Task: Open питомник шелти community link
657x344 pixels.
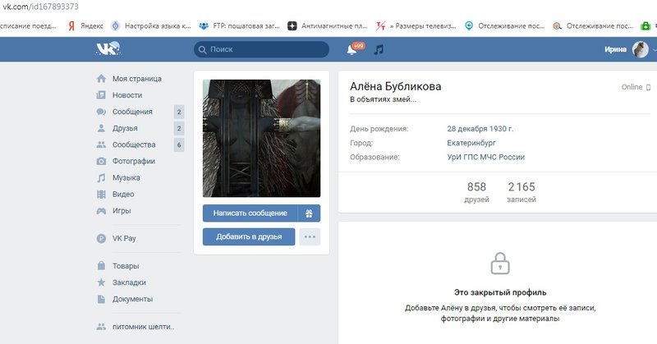Action: coord(143,327)
